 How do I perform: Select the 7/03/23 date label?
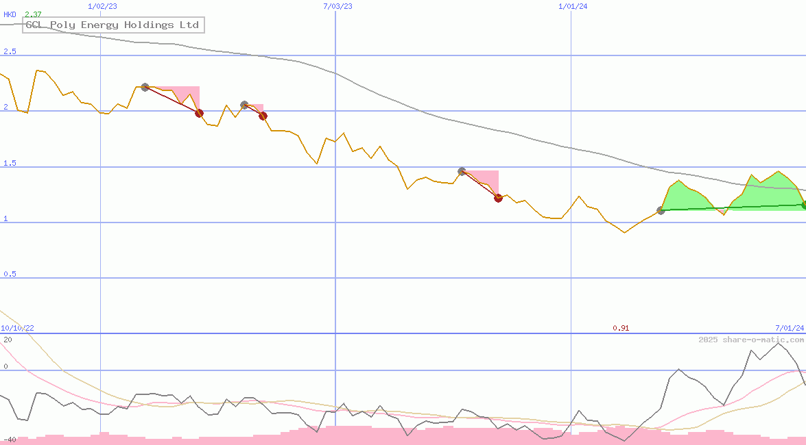[337, 6]
